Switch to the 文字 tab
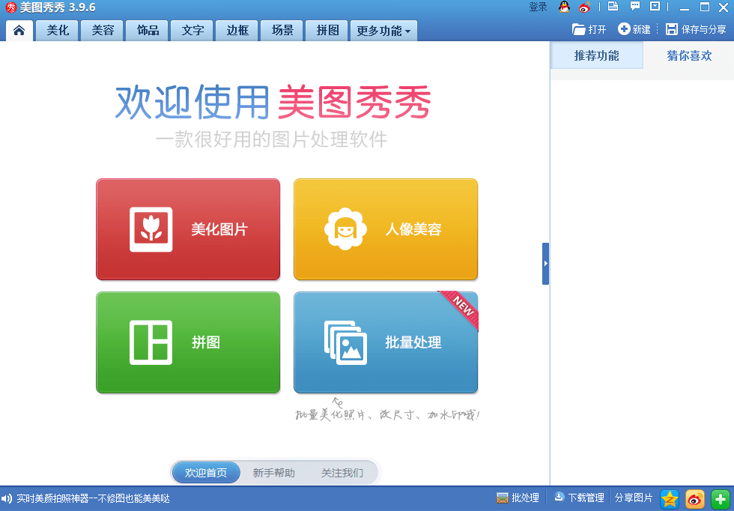This screenshot has width=734, height=511. click(192, 31)
